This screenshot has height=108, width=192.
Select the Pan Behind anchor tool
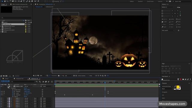click(16, 1)
